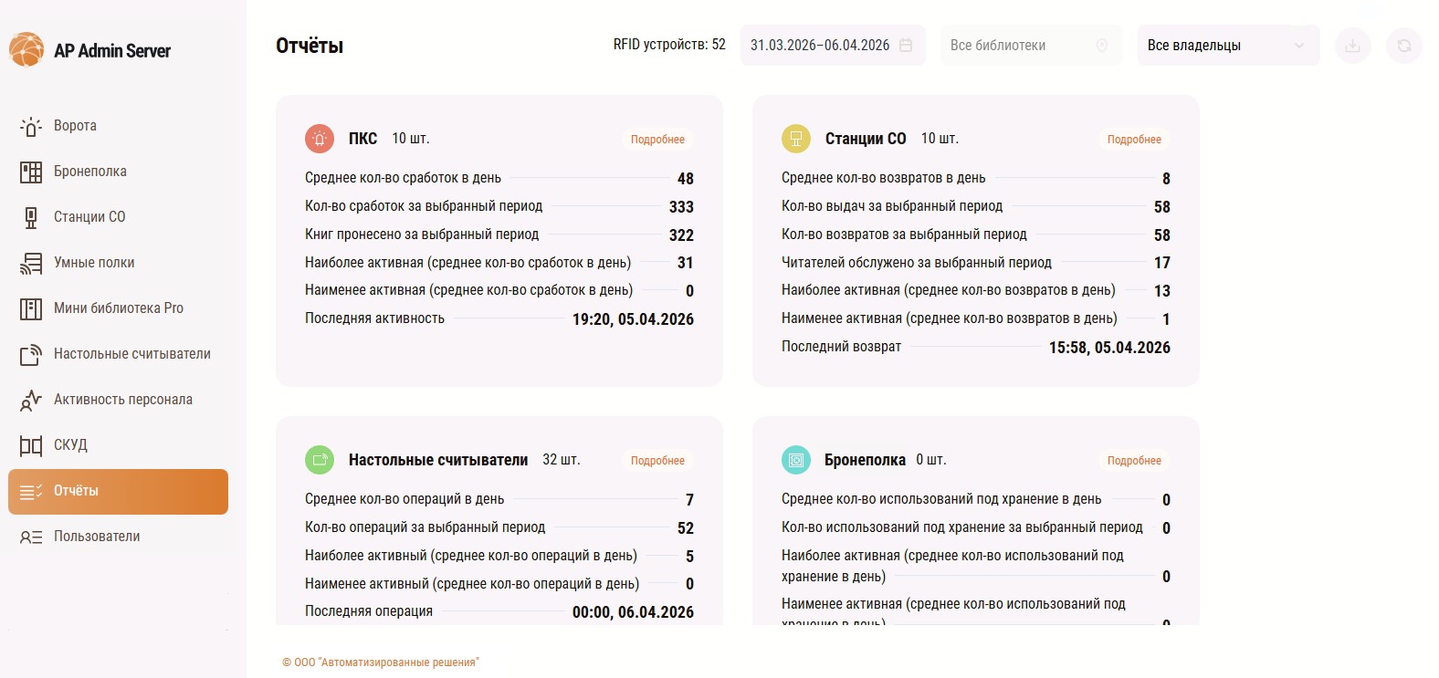Screen dimensions: 1439x678
Task: Open the Все библиотеки selector
Action: click(x=1028, y=46)
